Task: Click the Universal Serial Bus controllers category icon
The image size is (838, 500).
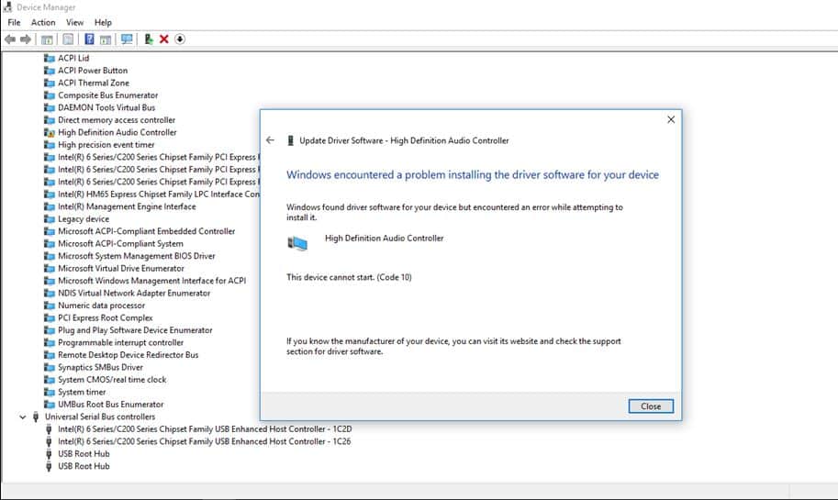Action: click(x=36, y=417)
